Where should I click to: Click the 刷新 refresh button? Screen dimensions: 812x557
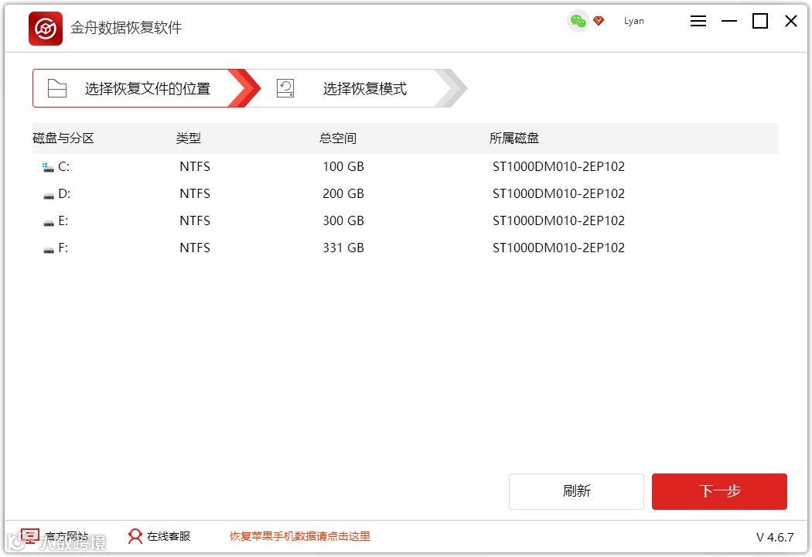coord(576,491)
